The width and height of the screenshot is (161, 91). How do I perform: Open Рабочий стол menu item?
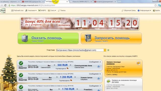17,10
